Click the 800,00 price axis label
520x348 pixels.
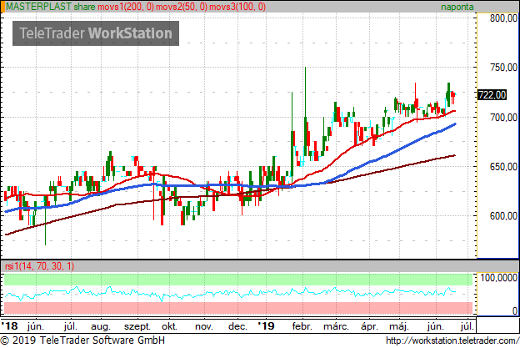point(503,18)
